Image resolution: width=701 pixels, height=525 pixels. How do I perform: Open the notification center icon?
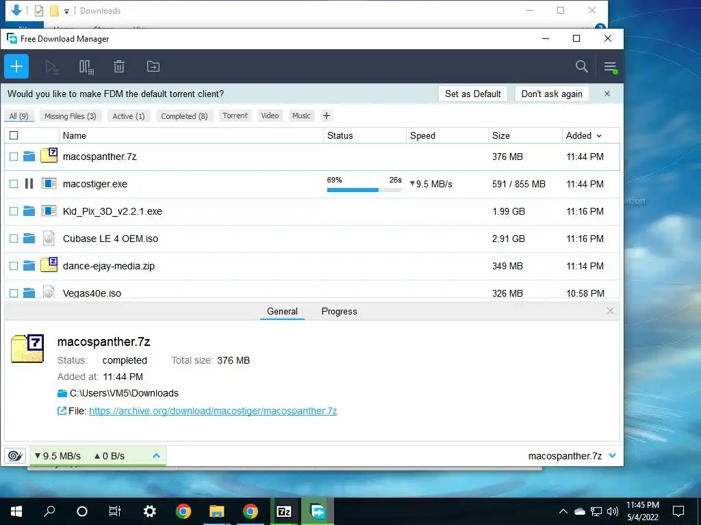coord(678,511)
